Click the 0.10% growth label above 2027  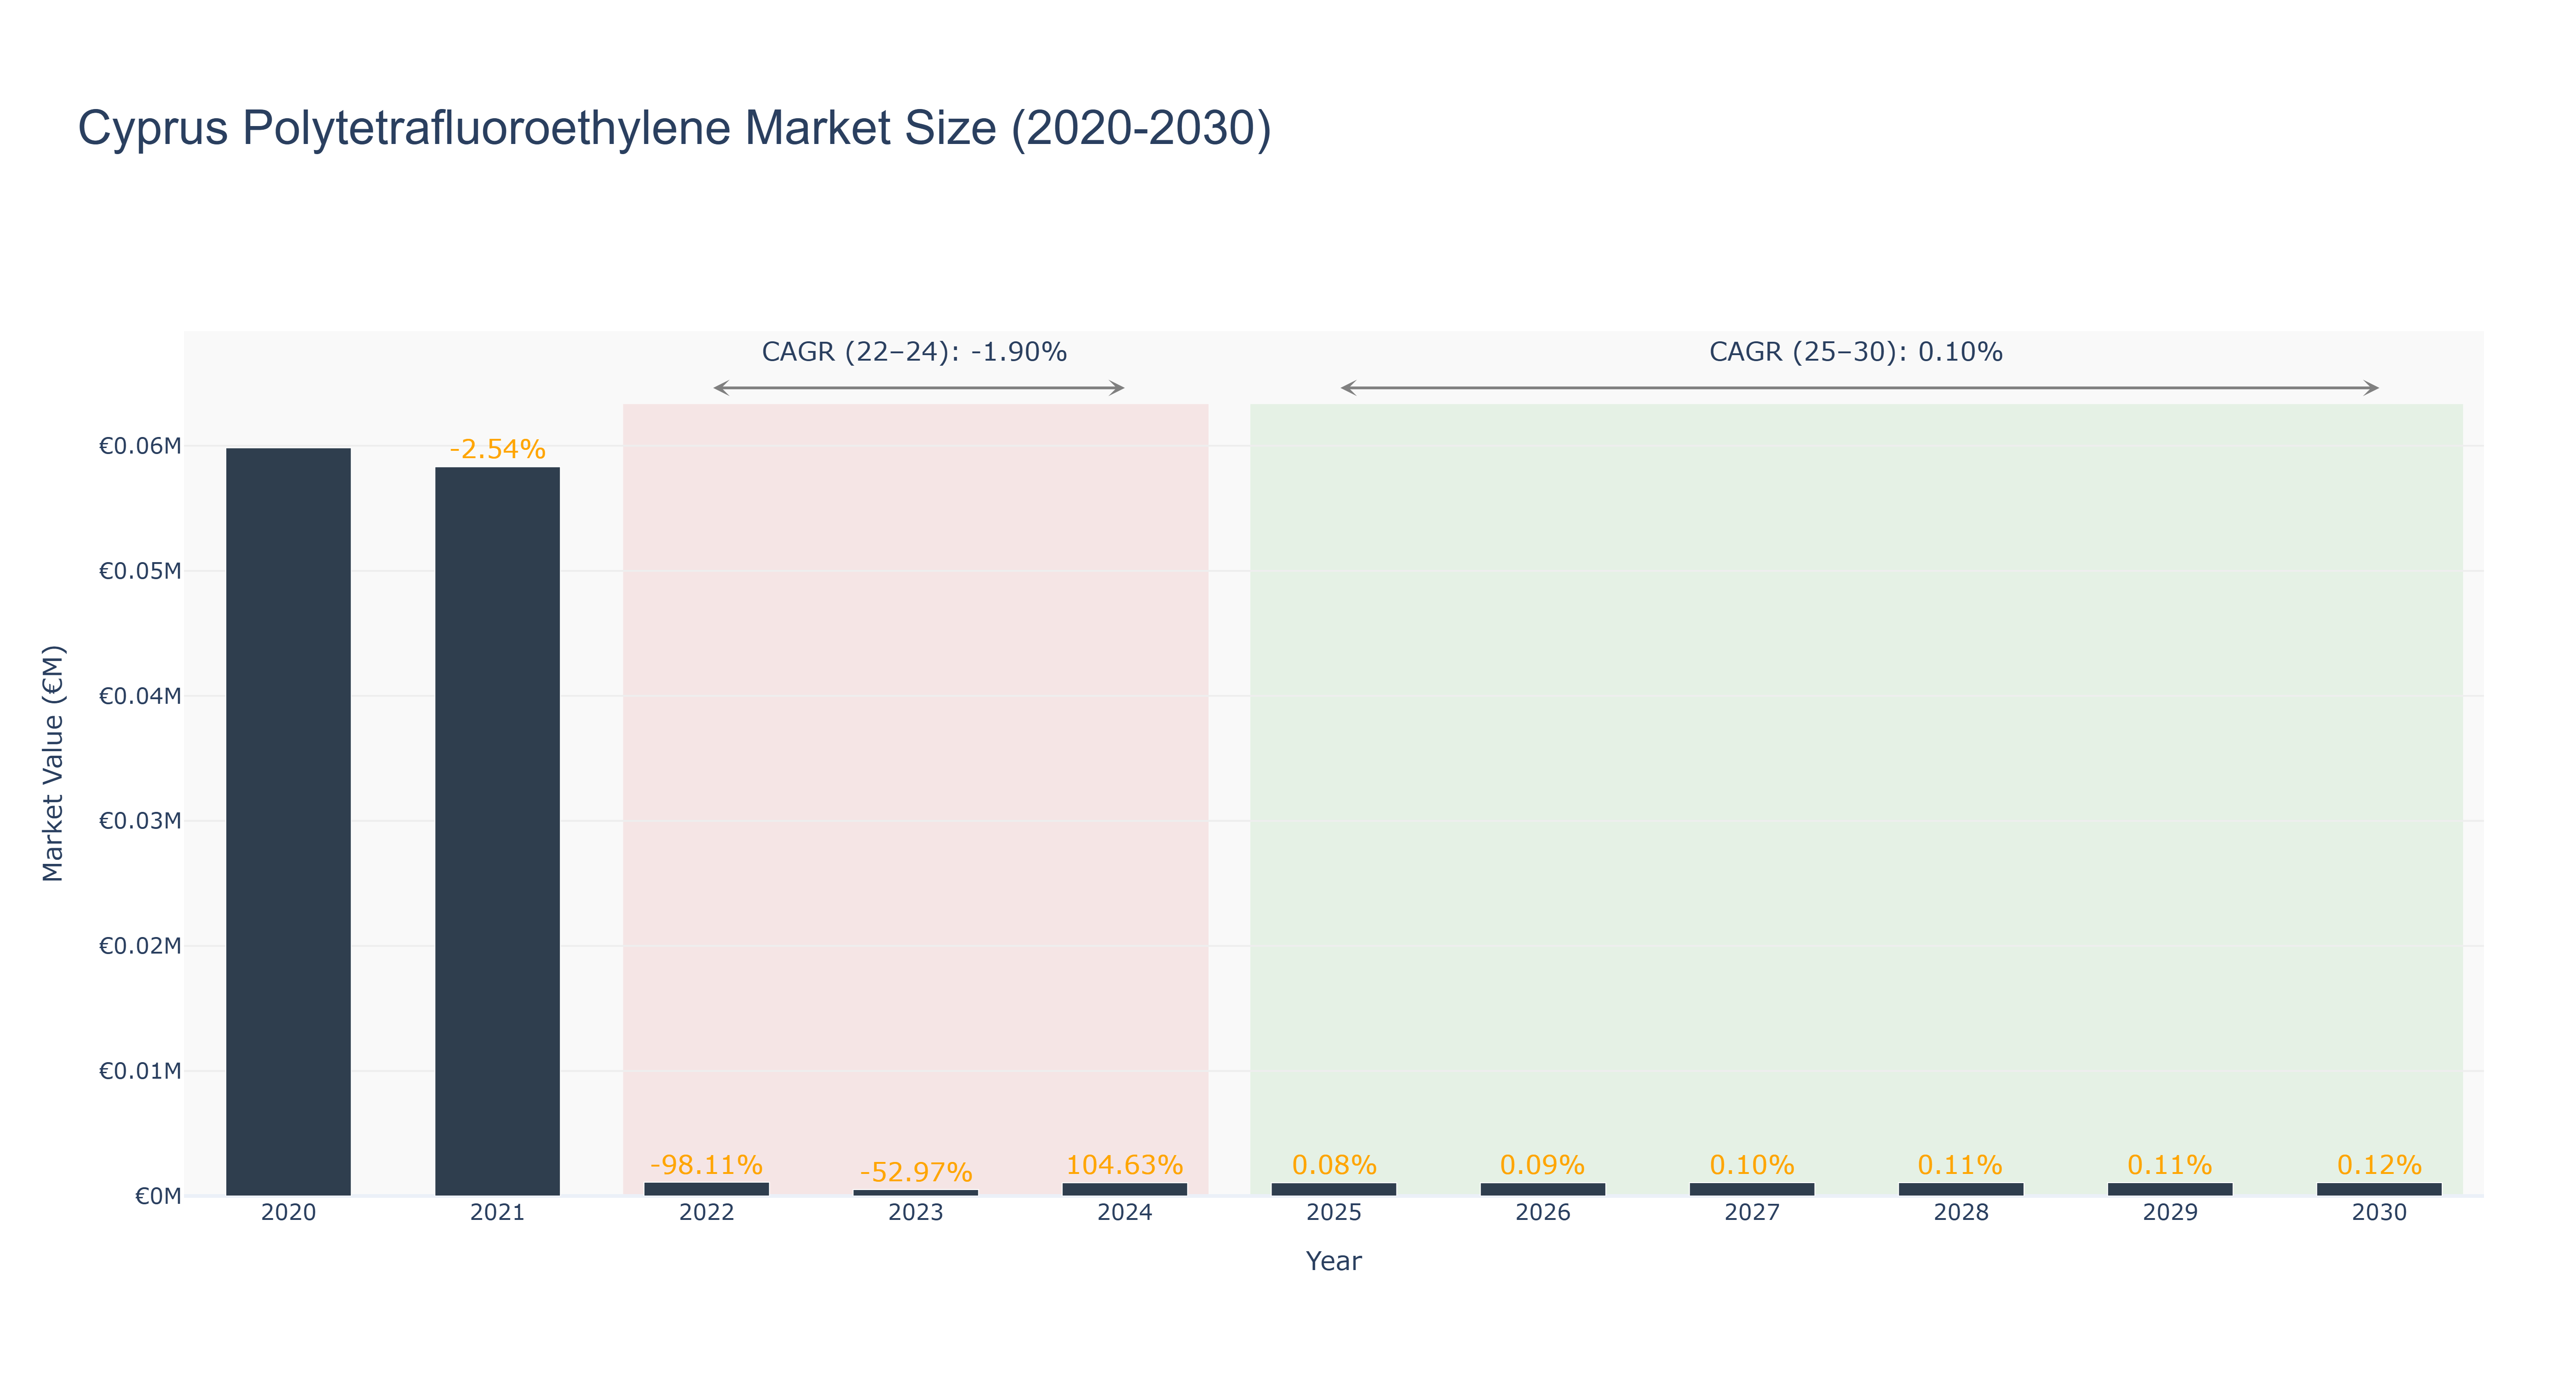(1752, 1165)
